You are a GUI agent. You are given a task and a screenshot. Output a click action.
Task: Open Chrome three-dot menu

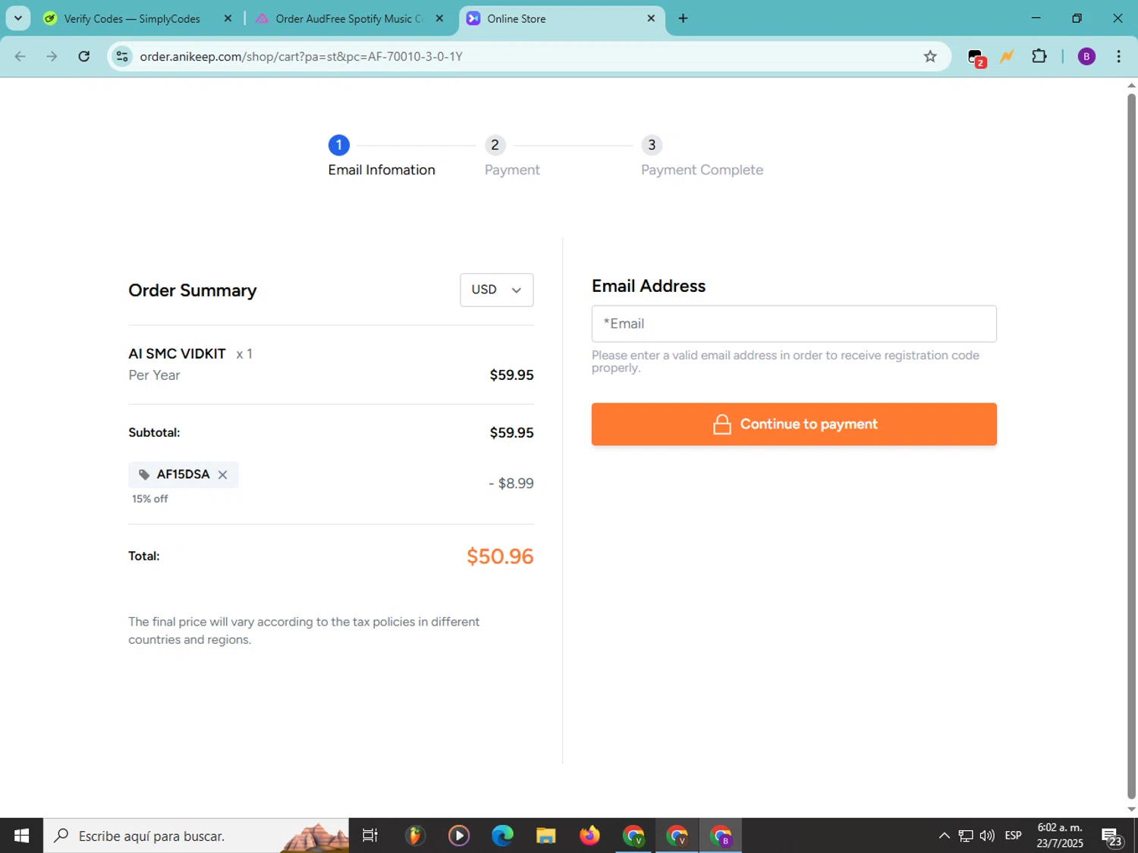pyautogui.click(x=1118, y=57)
